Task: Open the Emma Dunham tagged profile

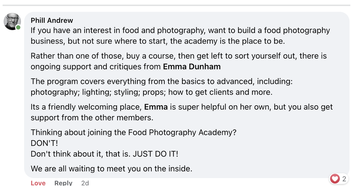Action: [192, 67]
